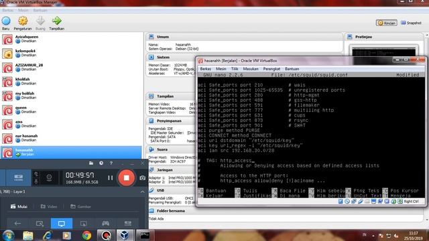
Task: Select rectangle area recording mode
Action: pyautogui.click(x=40, y=224)
